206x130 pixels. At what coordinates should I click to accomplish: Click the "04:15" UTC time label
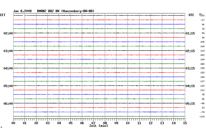tap(190, 86)
